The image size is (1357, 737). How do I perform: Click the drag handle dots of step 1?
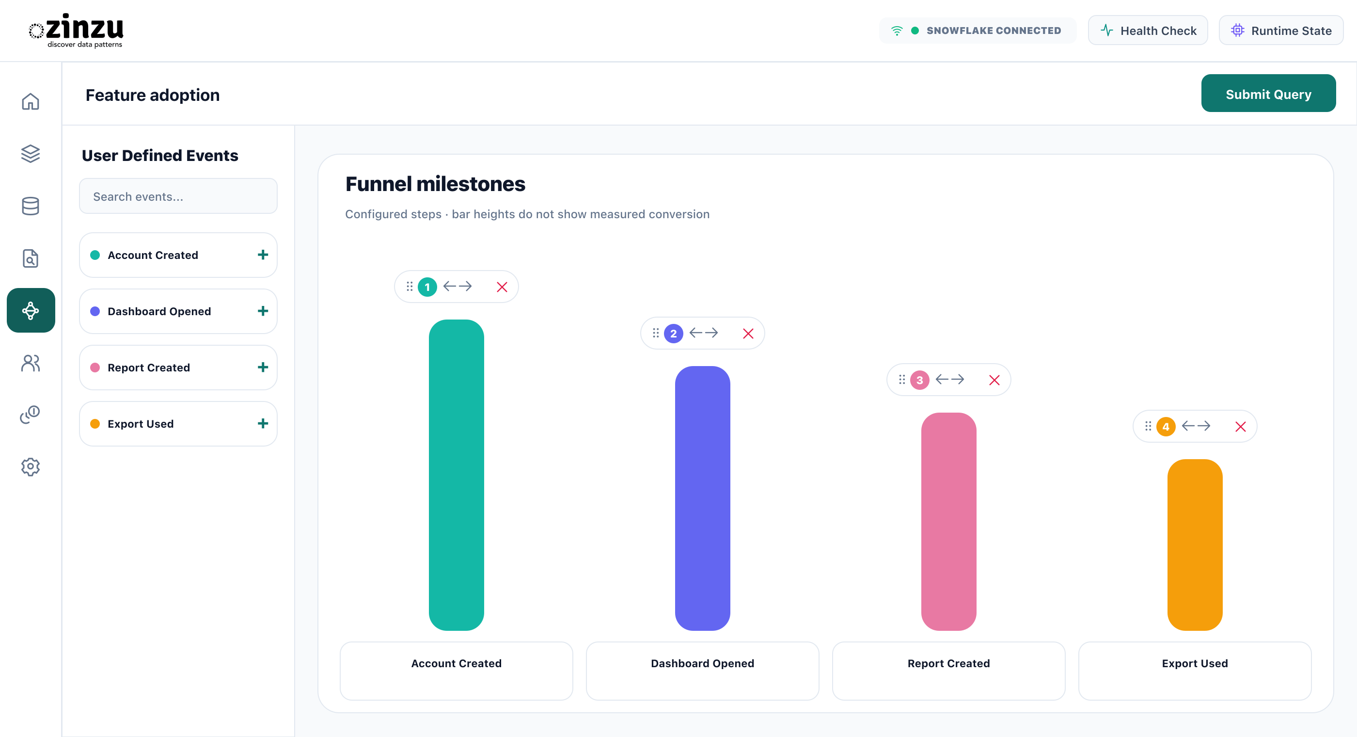[410, 287]
